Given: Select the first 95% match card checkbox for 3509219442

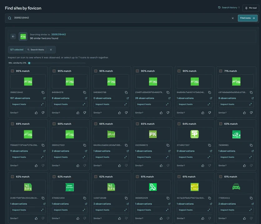Looking at the screenshot, I should click(x=12, y=71).
